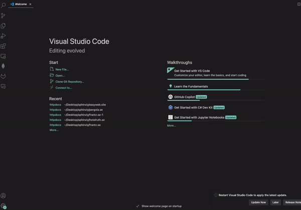Open the Run and Debug view
The image size is (301, 210).
(3, 36)
